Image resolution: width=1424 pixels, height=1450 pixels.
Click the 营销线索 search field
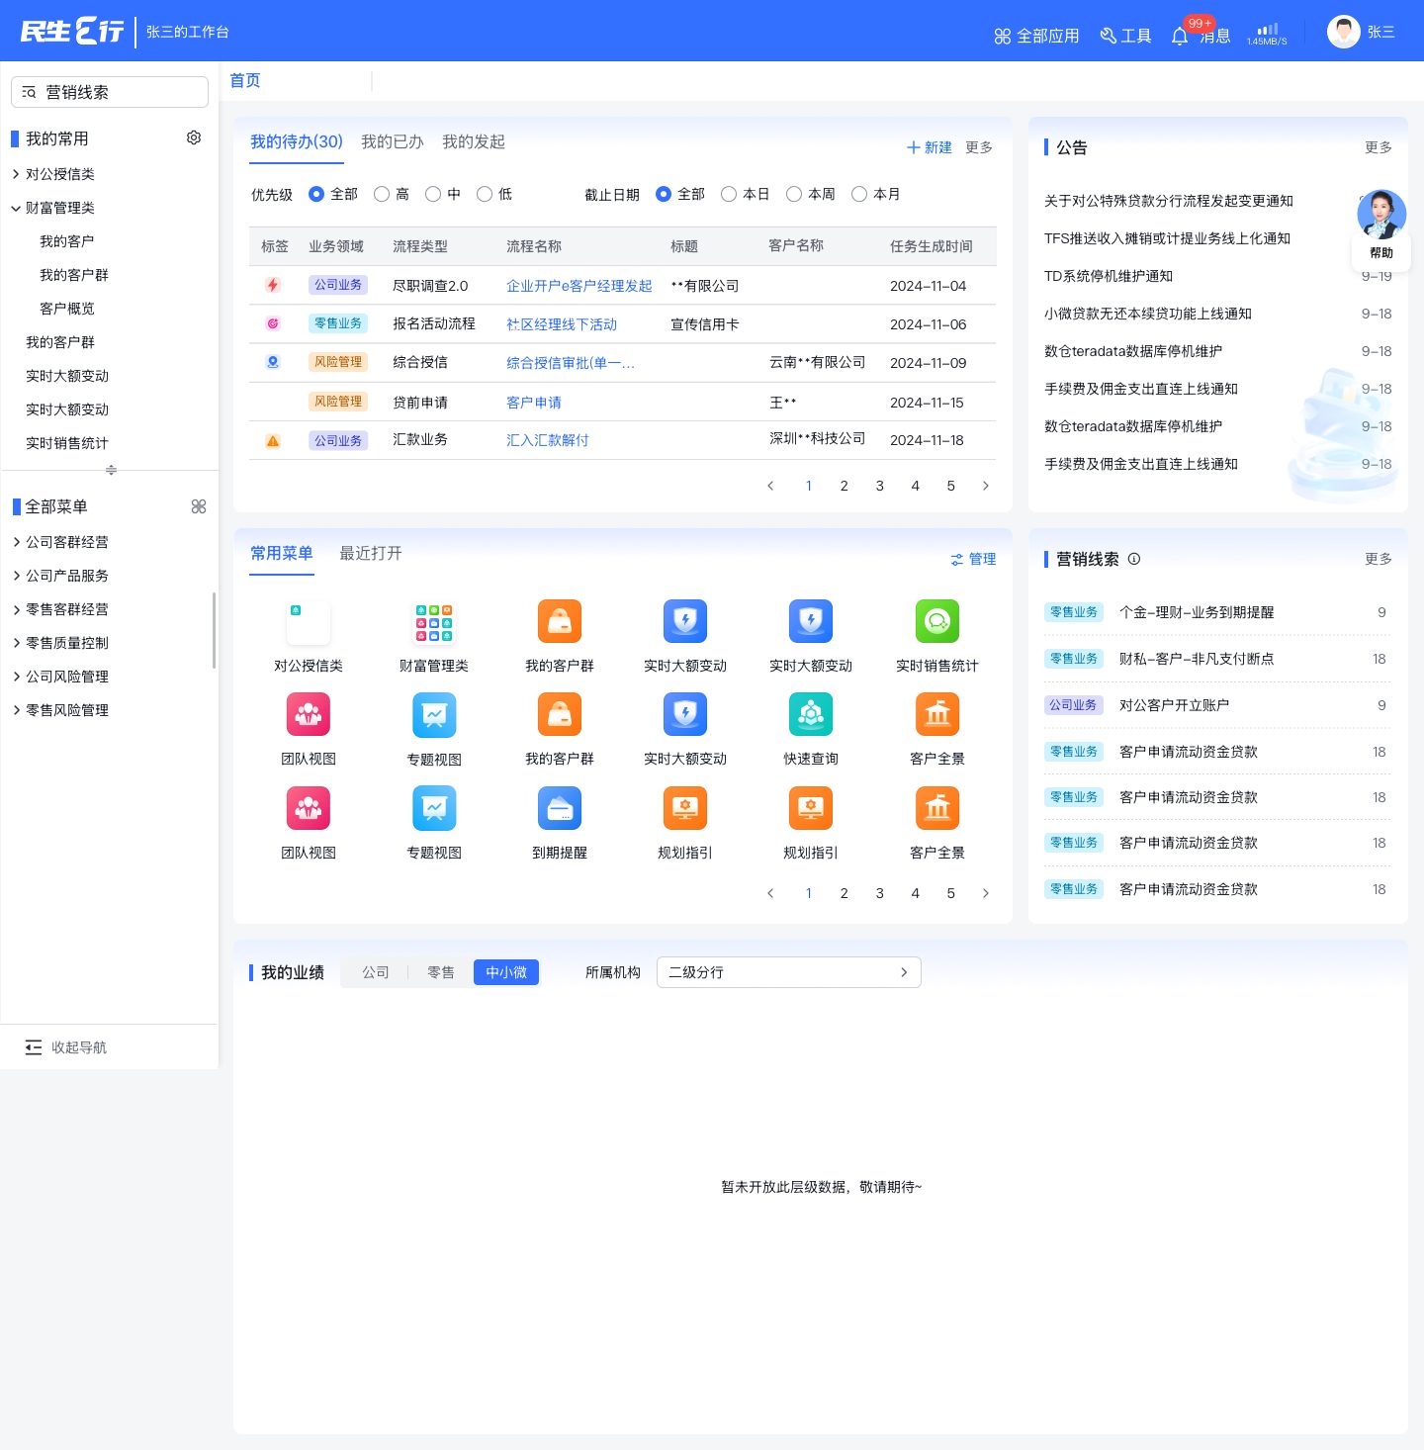point(110,92)
